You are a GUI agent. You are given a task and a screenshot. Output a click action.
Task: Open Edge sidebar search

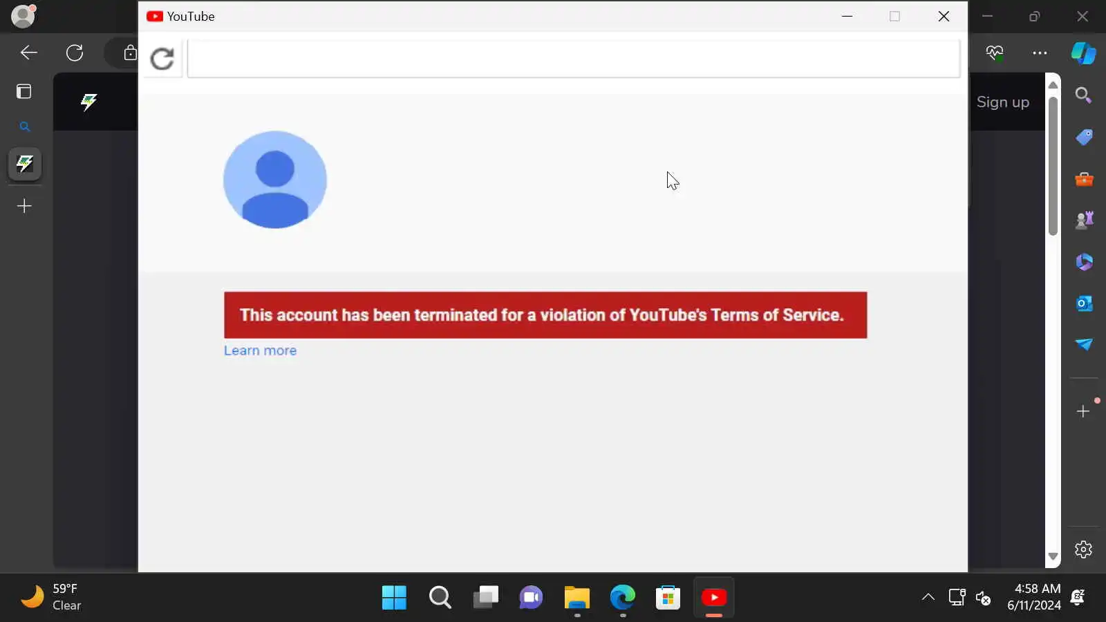(x=1083, y=95)
